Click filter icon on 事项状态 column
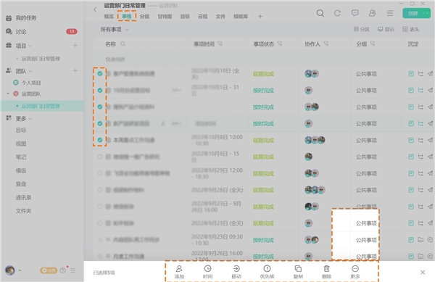The image size is (435, 282). [280, 43]
